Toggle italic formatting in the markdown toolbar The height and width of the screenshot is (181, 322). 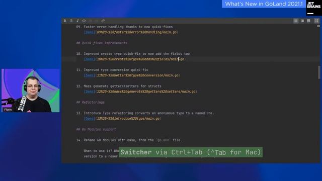coord(77,21)
